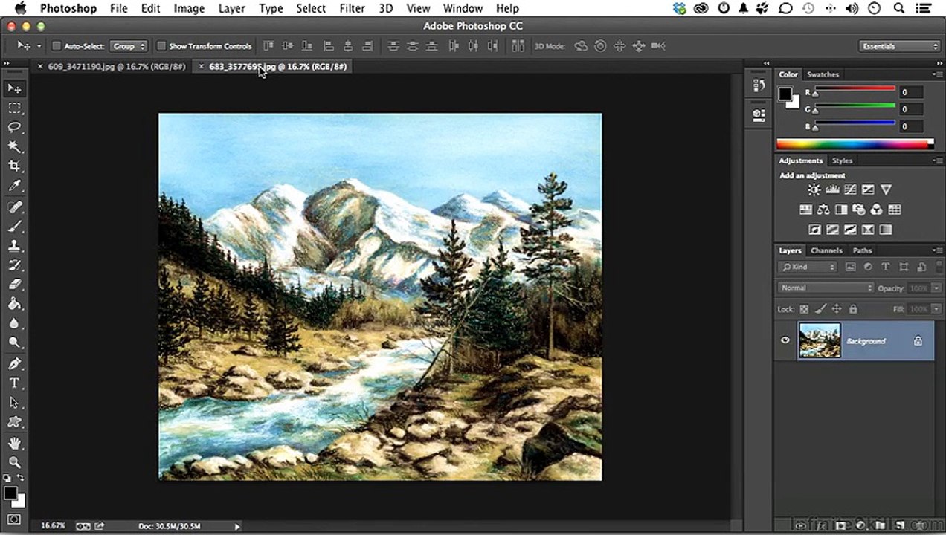Select the Eraser tool
This screenshot has height=535, width=946.
[x=14, y=285]
